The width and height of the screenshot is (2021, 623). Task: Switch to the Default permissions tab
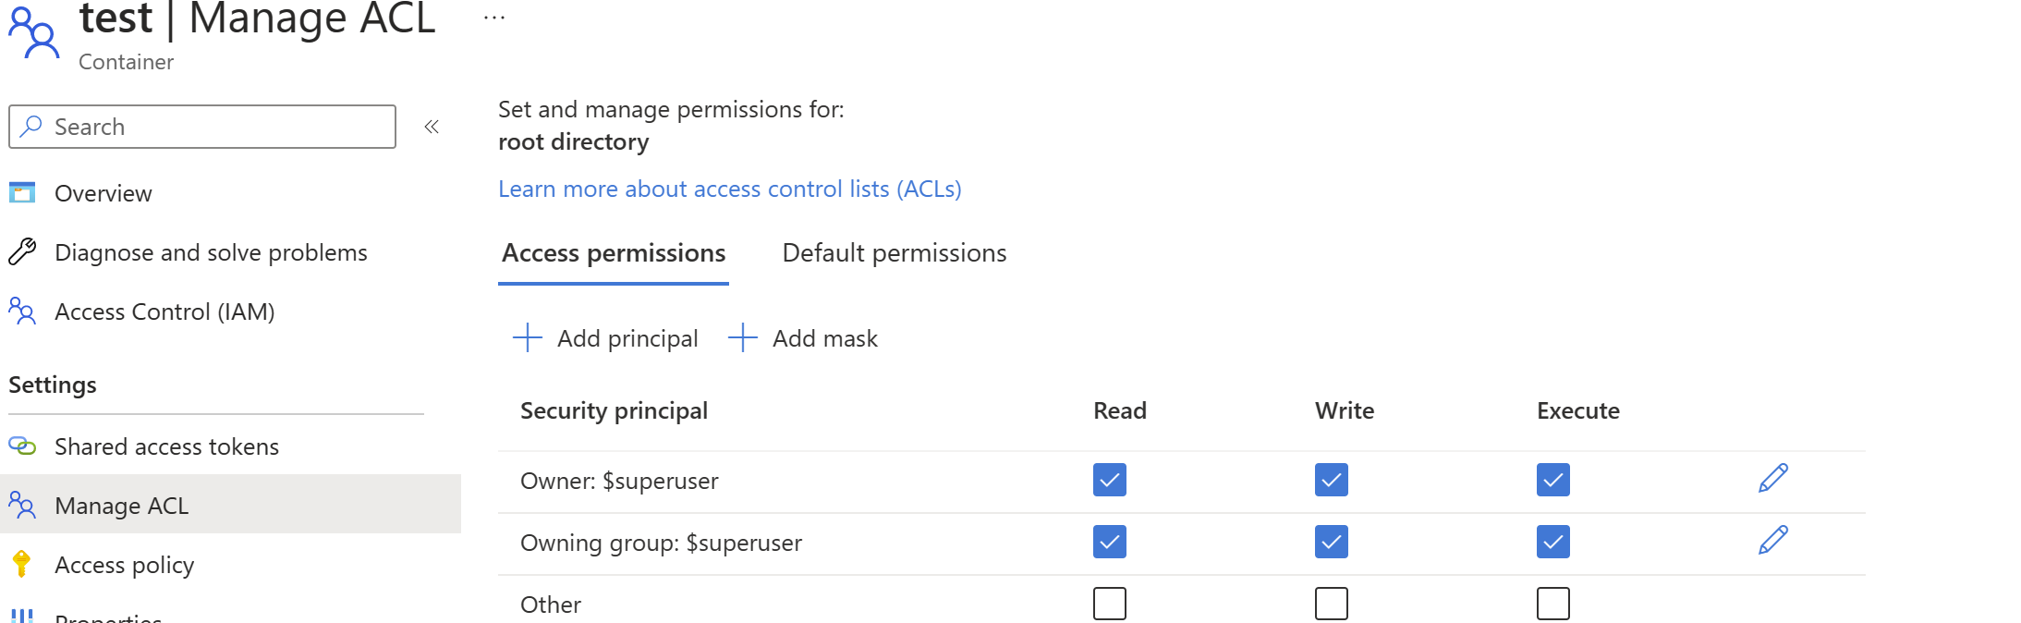point(894,253)
